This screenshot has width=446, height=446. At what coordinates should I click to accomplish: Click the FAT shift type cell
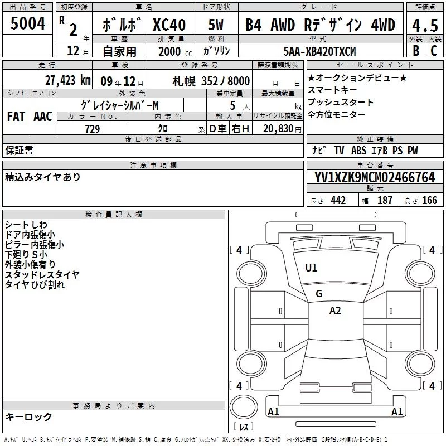pyautogui.click(x=16, y=117)
